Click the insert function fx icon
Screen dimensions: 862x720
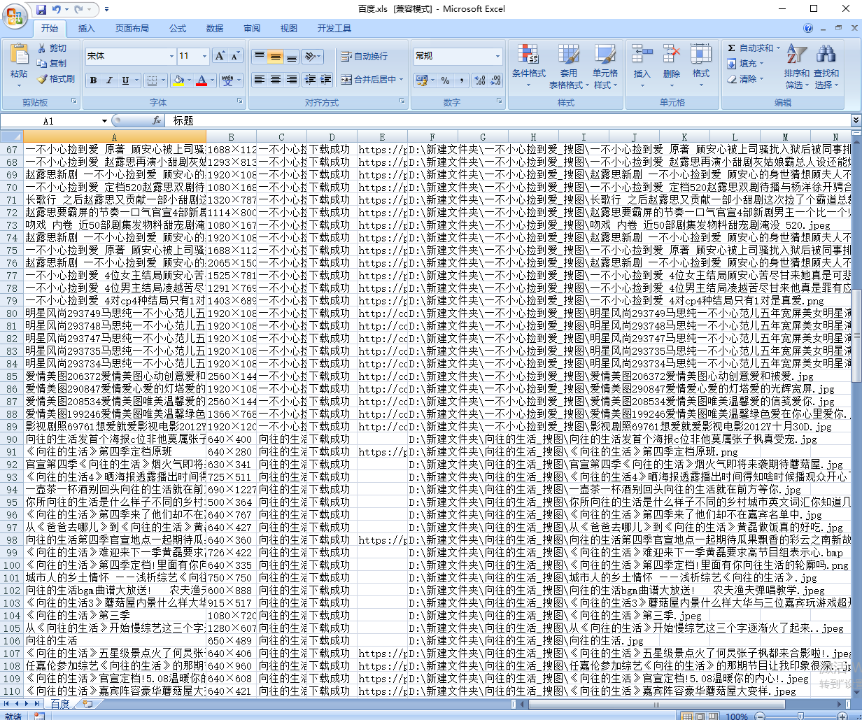[157, 120]
